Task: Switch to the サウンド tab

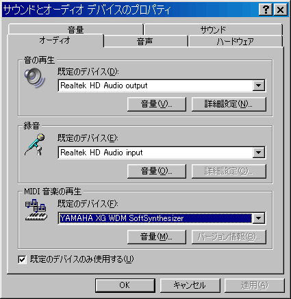Action: point(213,29)
